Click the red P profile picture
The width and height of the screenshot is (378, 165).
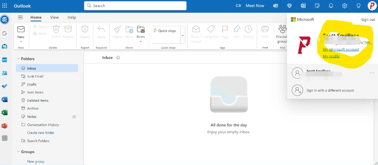pyautogui.click(x=304, y=45)
